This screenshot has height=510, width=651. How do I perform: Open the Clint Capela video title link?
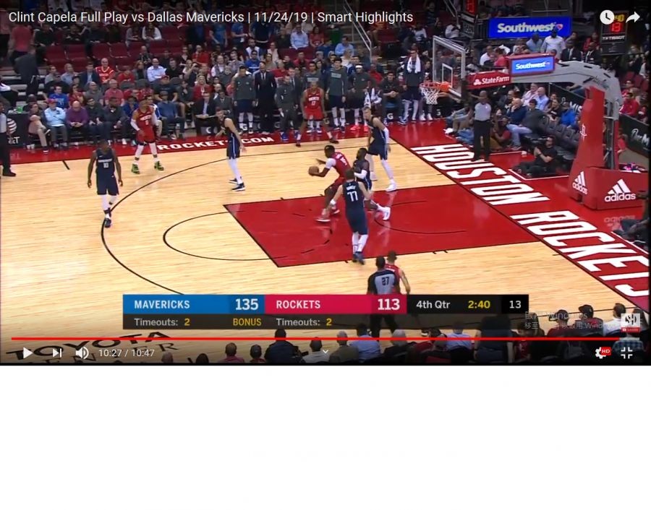point(210,17)
